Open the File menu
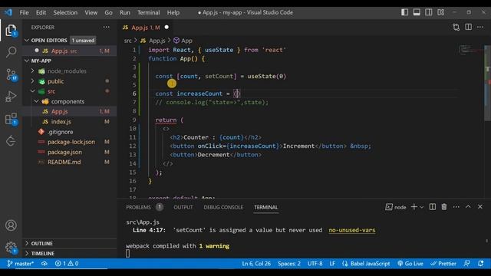The width and height of the screenshot is (491, 276). pyautogui.click(x=24, y=12)
